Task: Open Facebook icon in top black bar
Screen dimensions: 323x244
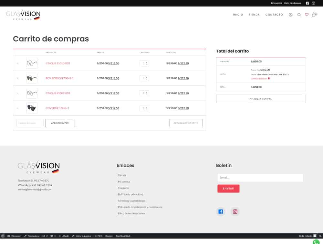Action: [307, 3]
